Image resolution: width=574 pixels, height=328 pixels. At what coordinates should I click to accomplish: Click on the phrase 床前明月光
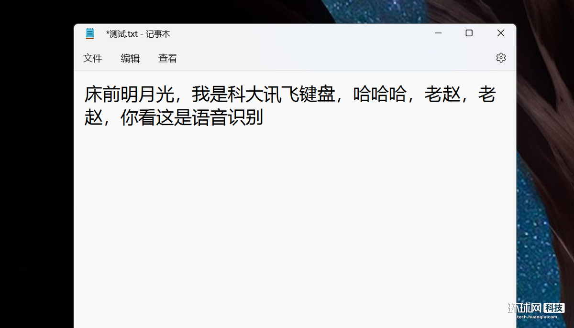point(129,95)
